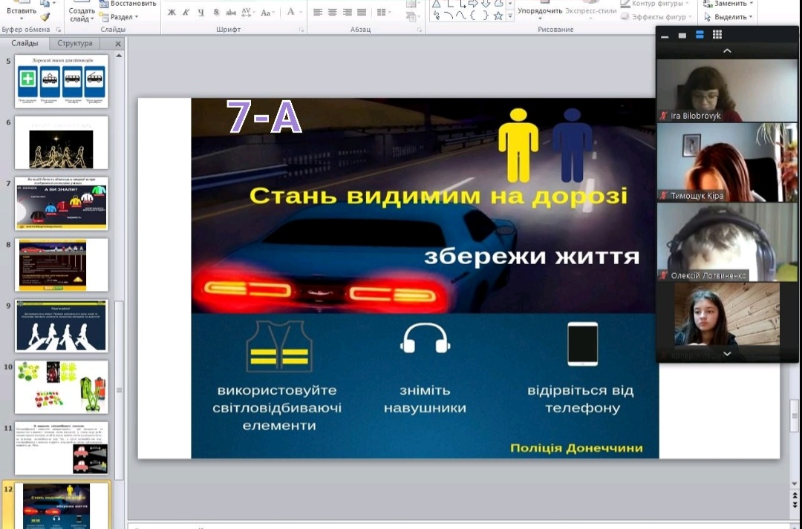Image resolution: width=802 pixels, height=529 pixels.
Task: Toggle bold (Ж) text formatting
Action: point(172,13)
